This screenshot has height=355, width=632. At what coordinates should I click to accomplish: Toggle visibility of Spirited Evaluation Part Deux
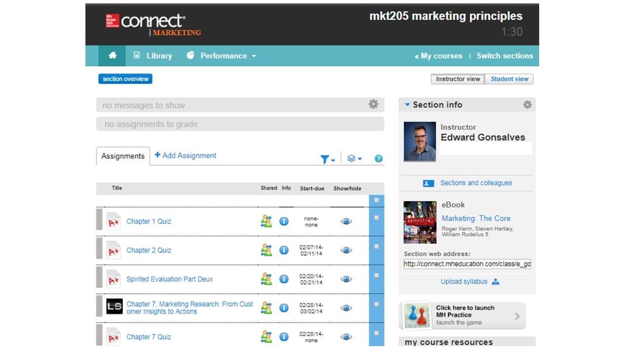click(347, 279)
